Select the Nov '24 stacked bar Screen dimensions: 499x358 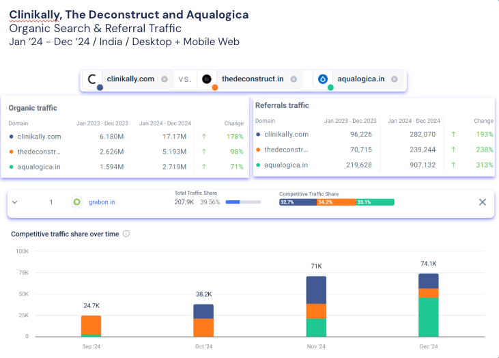[x=316, y=306]
